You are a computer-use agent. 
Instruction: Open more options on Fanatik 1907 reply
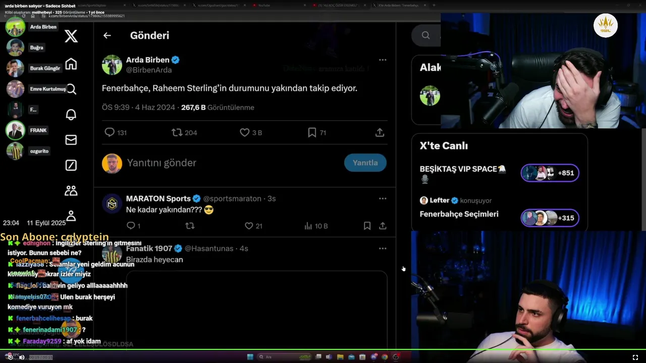click(x=383, y=248)
